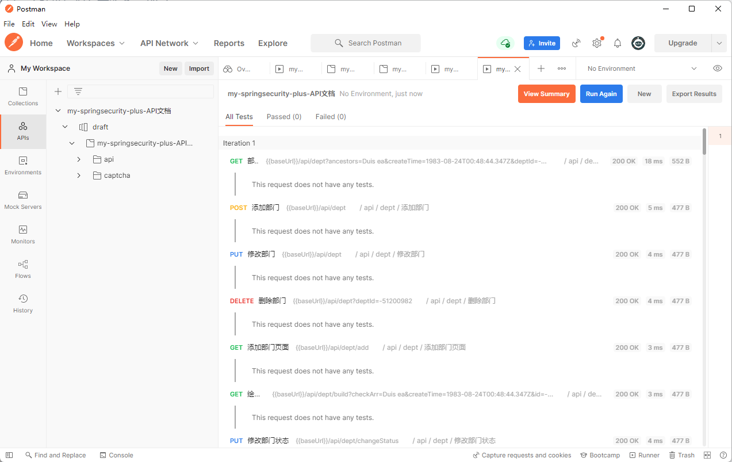Toggle the two-pane view icon
Screen dimensions: 732x462
click(707, 455)
